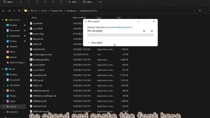Viewport: 210px width, 118px height.
Task: Sort files by the Name column
Action: tap(34, 17)
